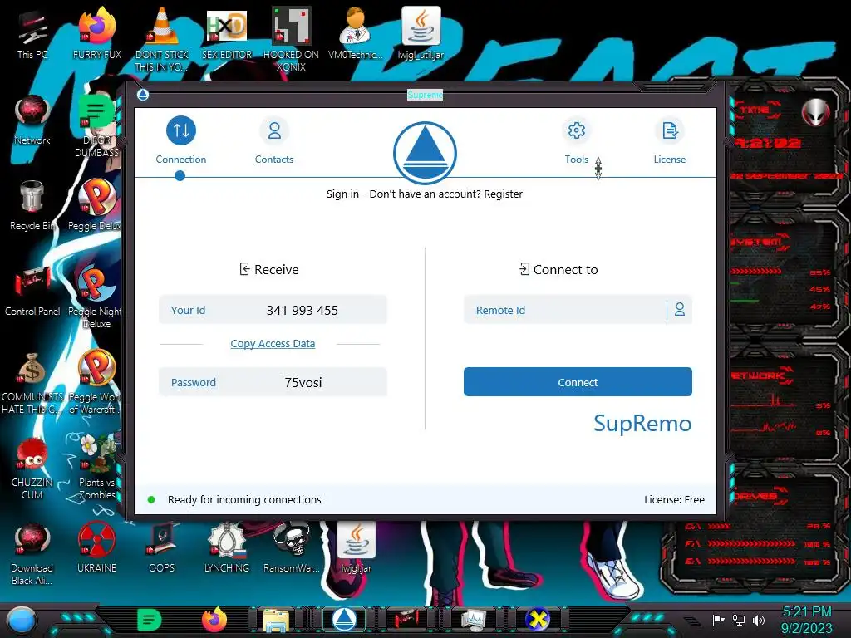The height and width of the screenshot is (638, 851).
Task: Click the Firefox taskbar icon
Action: [x=214, y=620]
